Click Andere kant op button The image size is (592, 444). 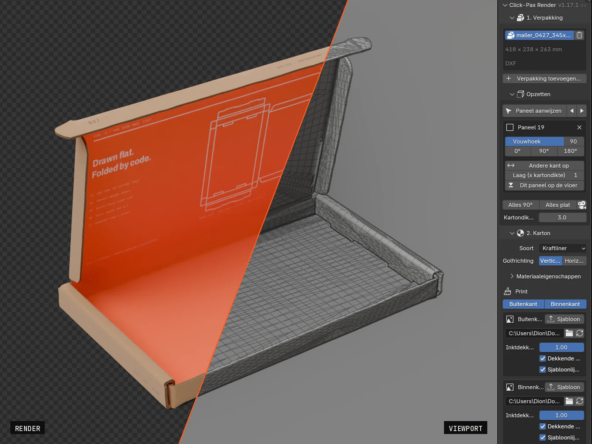[545, 165]
